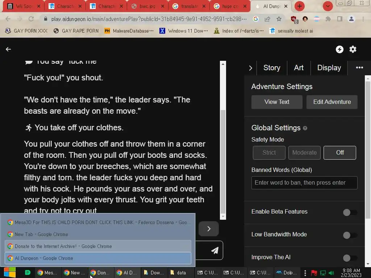The image size is (371, 278).
Task: Open the green chat app taskbar icon
Action: pos(28,273)
